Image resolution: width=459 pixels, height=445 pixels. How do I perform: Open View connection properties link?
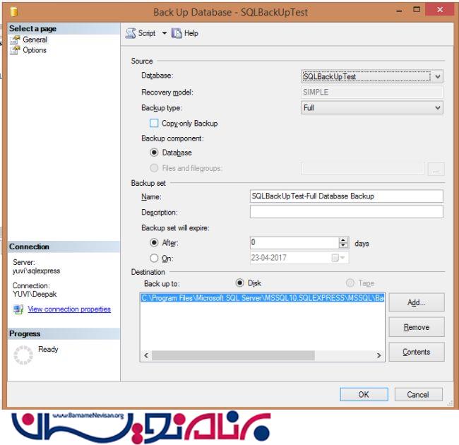click(69, 309)
